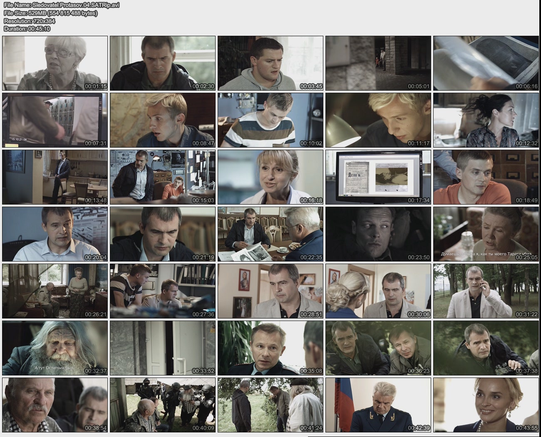
Task: Click the Duration 00:45:10 text line
Action: coord(27,29)
